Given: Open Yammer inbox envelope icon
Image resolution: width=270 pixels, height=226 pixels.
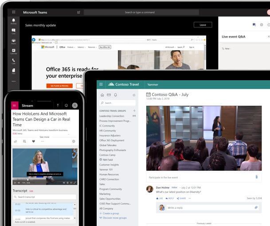Looking at the screenshot, I should click(109, 95).
